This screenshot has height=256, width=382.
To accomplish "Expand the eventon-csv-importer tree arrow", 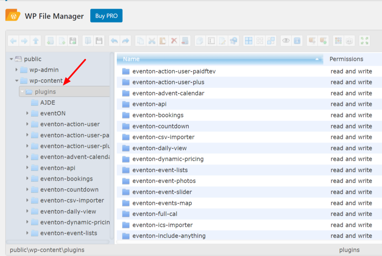I will [x=27, y=201].
